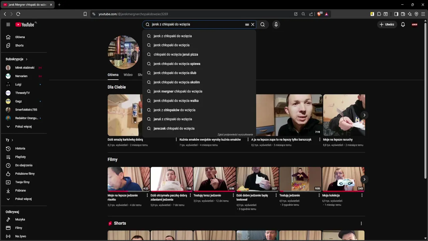
Task: Show next videos in Dla Ciebie row
Action: 364,115
